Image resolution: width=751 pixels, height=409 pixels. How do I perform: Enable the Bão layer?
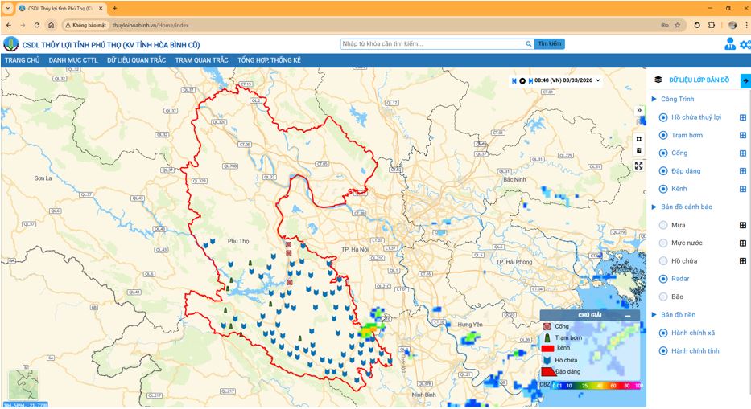tap(663, 297)
